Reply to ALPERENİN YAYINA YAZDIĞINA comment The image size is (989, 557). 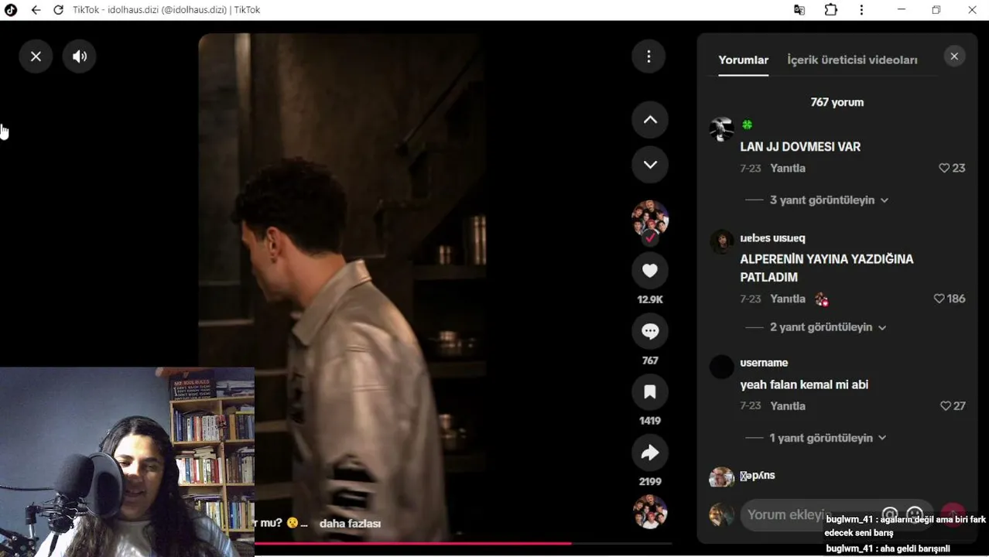pos(788,299)
